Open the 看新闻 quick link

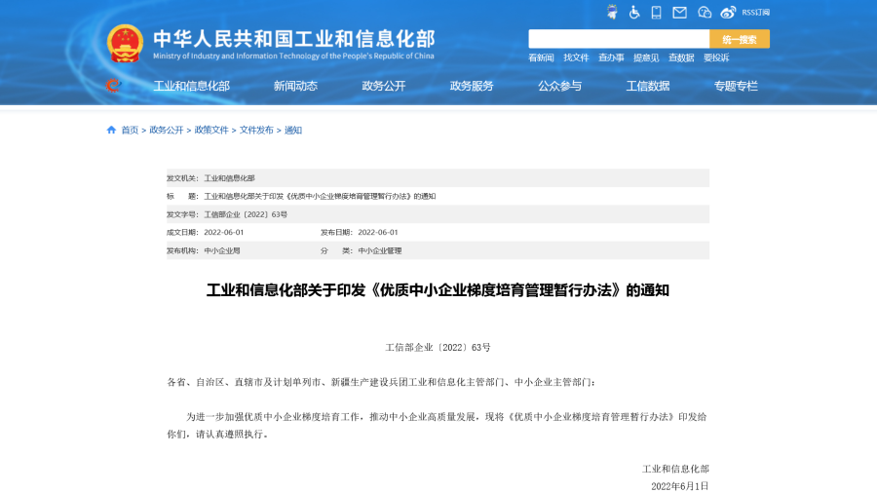[x=541, y=57]
